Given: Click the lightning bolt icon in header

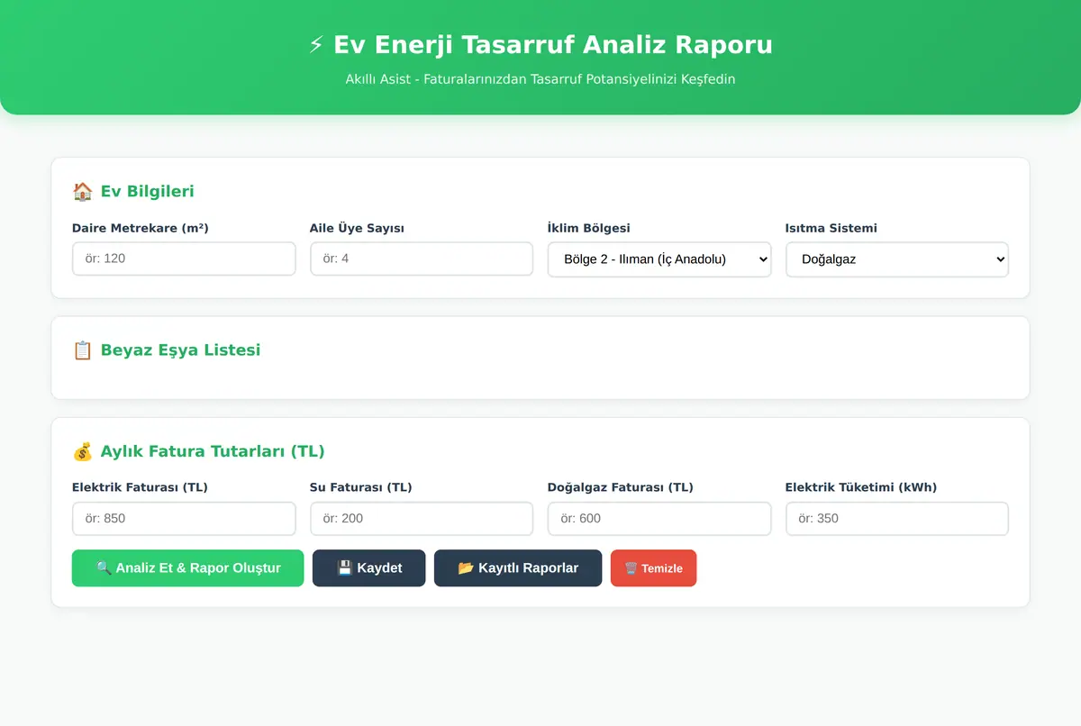Looking at the screenshot, I should [316, 44].
